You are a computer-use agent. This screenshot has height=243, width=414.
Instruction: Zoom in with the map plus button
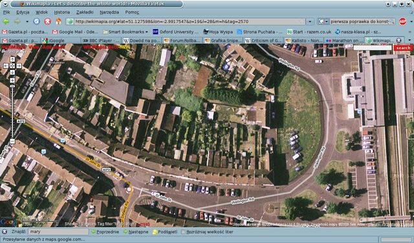coord(12,80)
